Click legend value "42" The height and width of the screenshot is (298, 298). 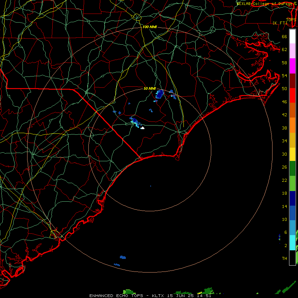point(284,115)
